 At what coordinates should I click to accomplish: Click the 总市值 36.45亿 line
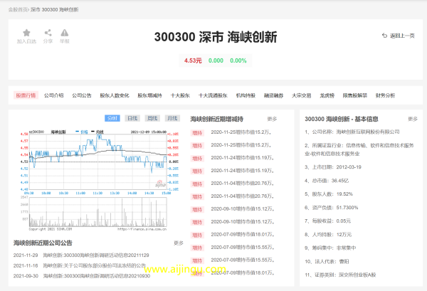pyautogui.click(x=327, y=181)
